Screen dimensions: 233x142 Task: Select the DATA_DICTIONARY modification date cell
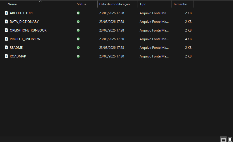click(112, 22)
